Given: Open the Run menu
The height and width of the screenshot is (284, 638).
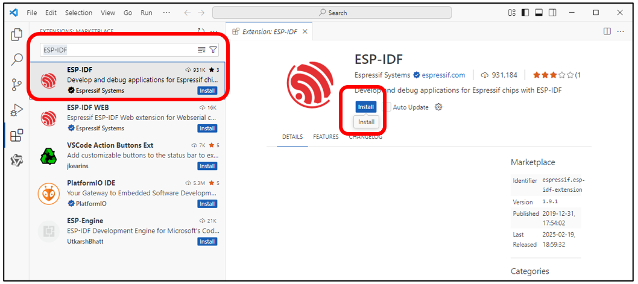Looking at the screenshot, I should tap(147, 13).
